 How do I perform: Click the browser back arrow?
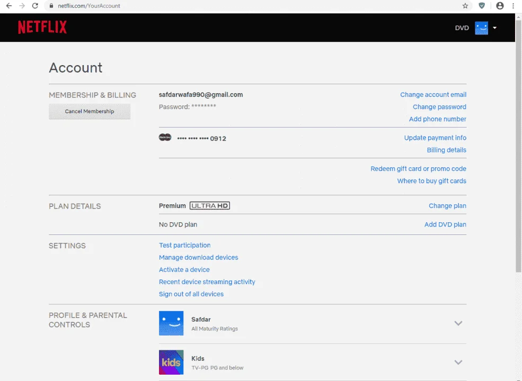9,6
